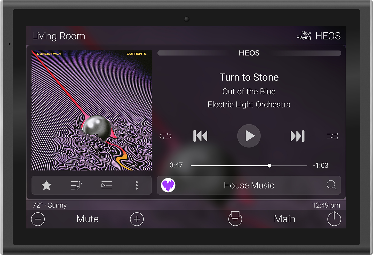Screen dimensions: 373x255
Task: Open the music queue icon
Action: pos(76,185)
